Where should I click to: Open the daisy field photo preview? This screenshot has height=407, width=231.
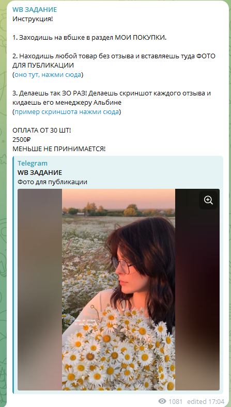pos(119,289)
